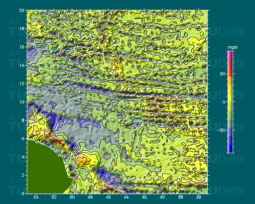This screenshot has height=204, width=255.
Task: Click the '-50' tick label on the color scale
Action: point(221,130)
